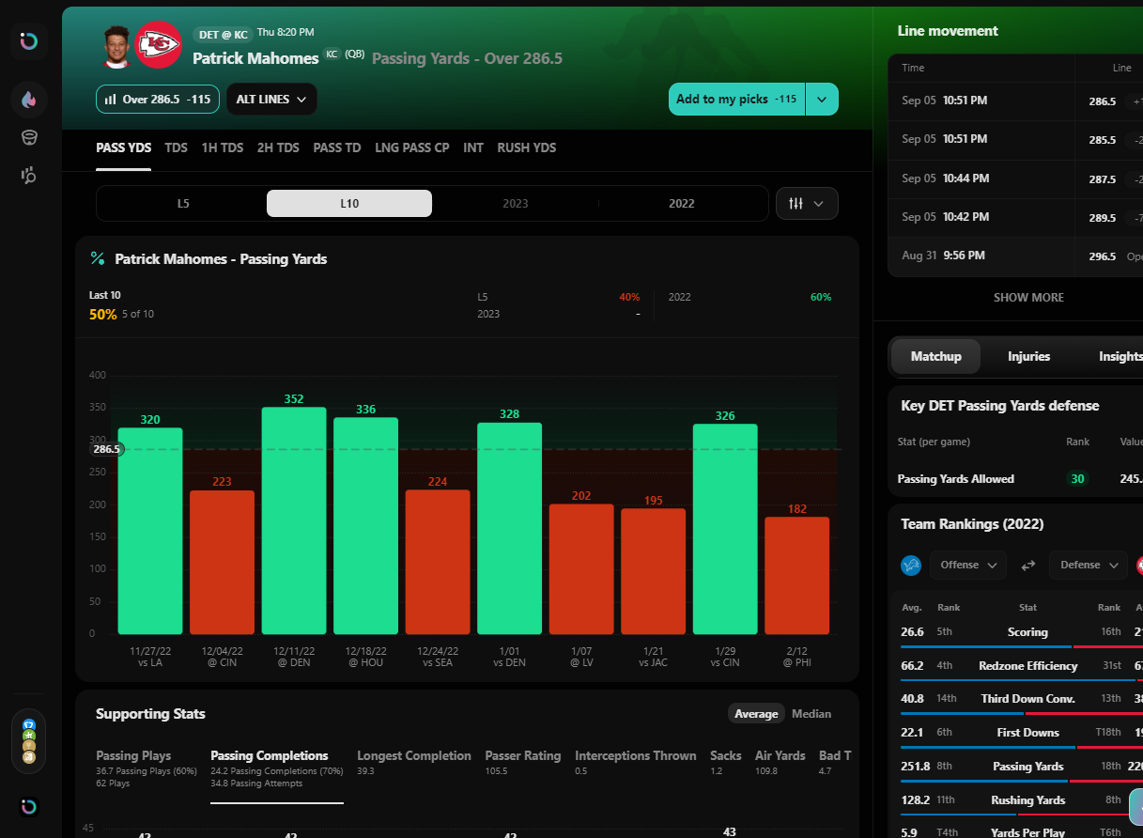The image size is (1143, 838).
Task: Click the Kansas City Chiefs logo
Action: [x=159, y=45]
